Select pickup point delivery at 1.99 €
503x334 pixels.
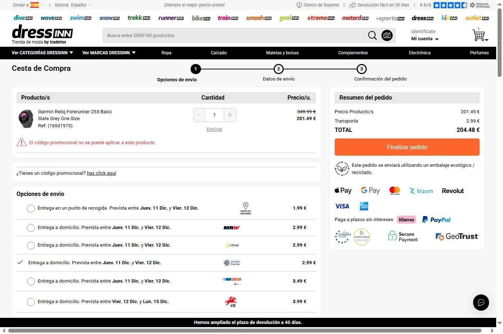31,209
